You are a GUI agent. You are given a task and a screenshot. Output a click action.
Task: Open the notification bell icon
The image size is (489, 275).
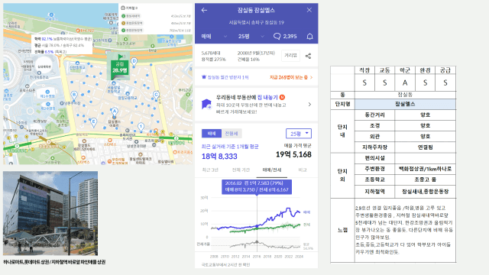(309, 37)
